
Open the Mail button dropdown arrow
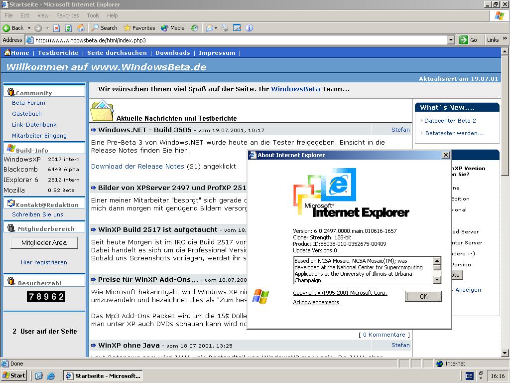coord(216,28)
